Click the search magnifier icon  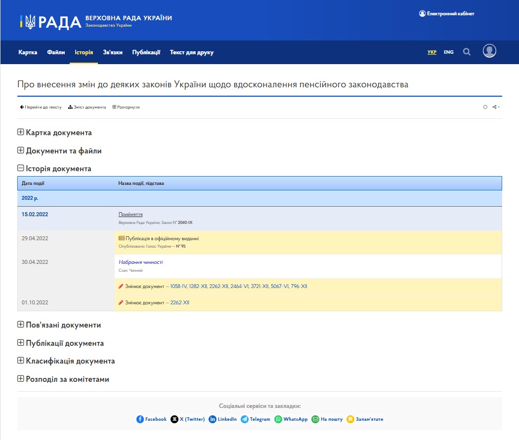point(467,52)
